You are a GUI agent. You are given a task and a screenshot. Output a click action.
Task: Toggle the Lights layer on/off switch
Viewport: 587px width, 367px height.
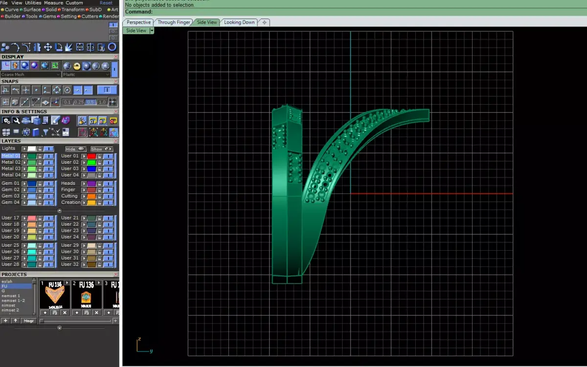click(x=48, y=149)
